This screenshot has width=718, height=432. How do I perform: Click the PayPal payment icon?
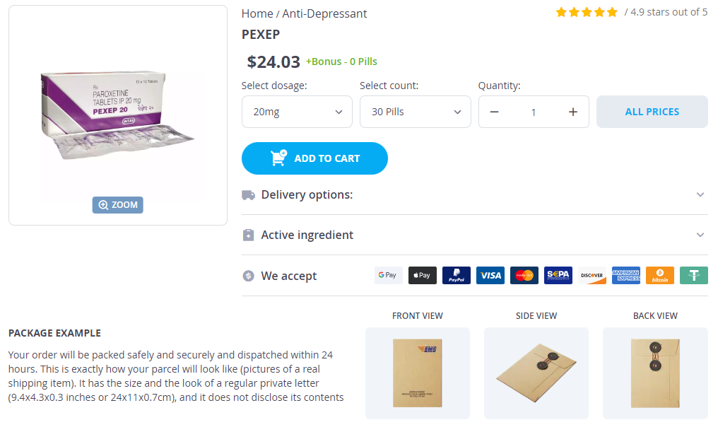(x=456, y=276)
